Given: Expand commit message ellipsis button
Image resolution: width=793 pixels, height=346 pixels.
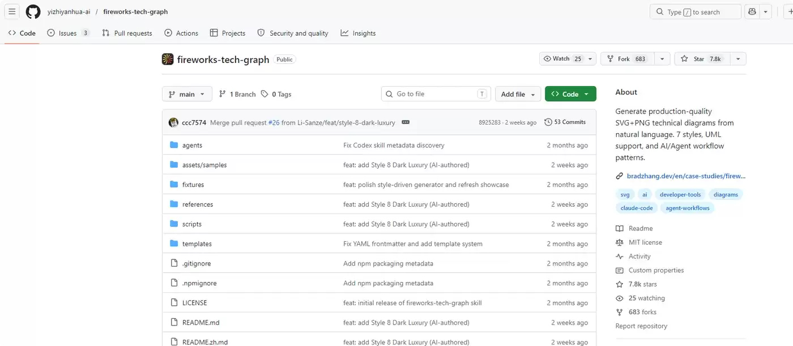Looking at the screenshot, I should pos(406,122).
